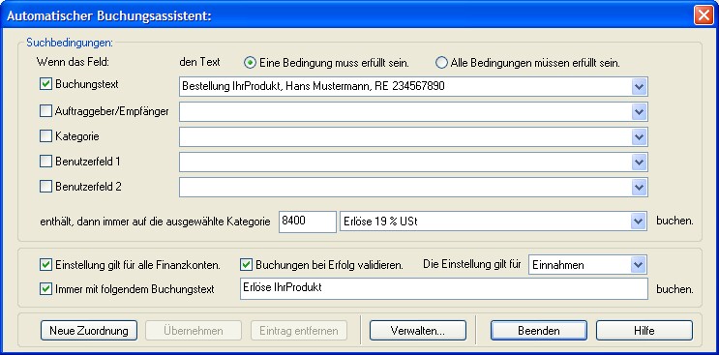Click the category number field 8400
The height and width of the screenshot is (355, 719).
pyautogui.click(x=307, y=222)
